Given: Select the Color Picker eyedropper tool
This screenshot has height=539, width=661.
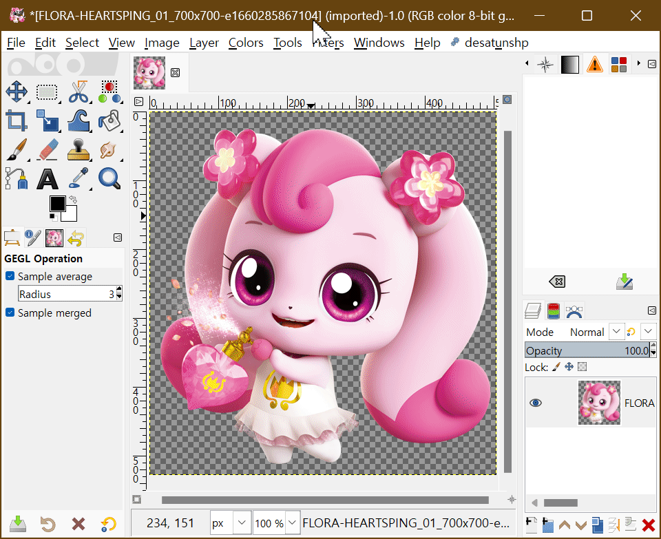Looking at the screenshot, I should (x=78, y=179).
